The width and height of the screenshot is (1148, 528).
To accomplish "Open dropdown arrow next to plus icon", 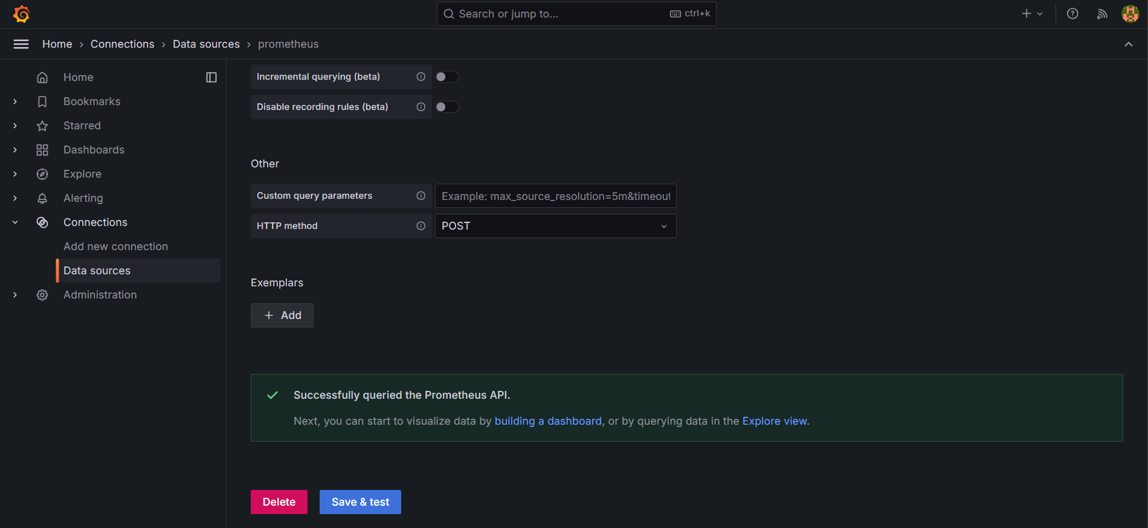I will tap(1040, 14).
